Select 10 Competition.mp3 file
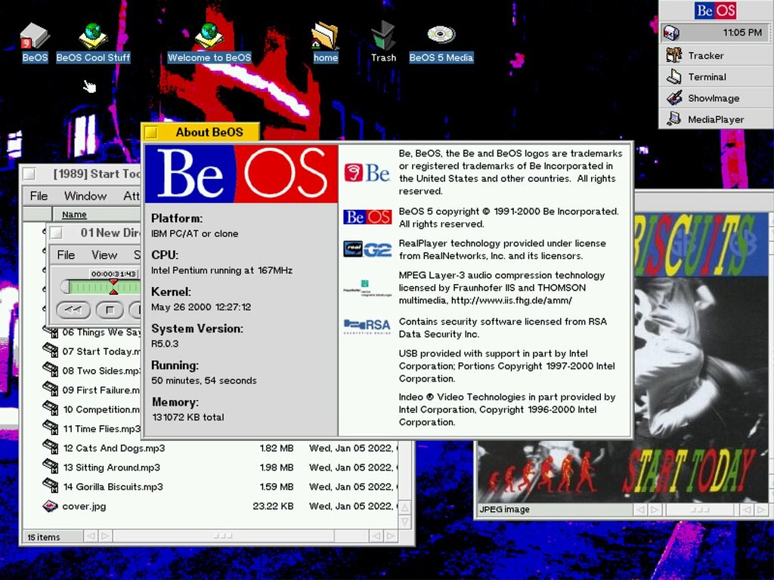Image resolution: width=774 pixels, height=580 pixels. point(102,409)
